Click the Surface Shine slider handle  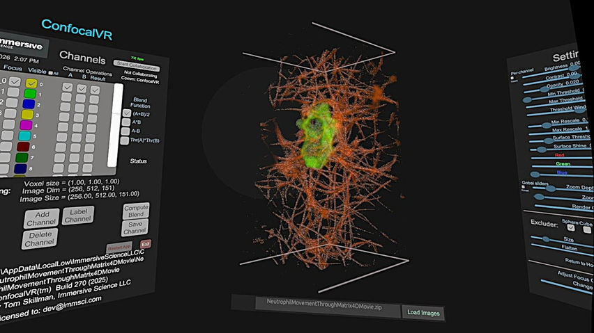click(x=542, y=149)
